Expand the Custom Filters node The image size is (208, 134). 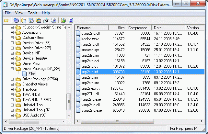12,38
